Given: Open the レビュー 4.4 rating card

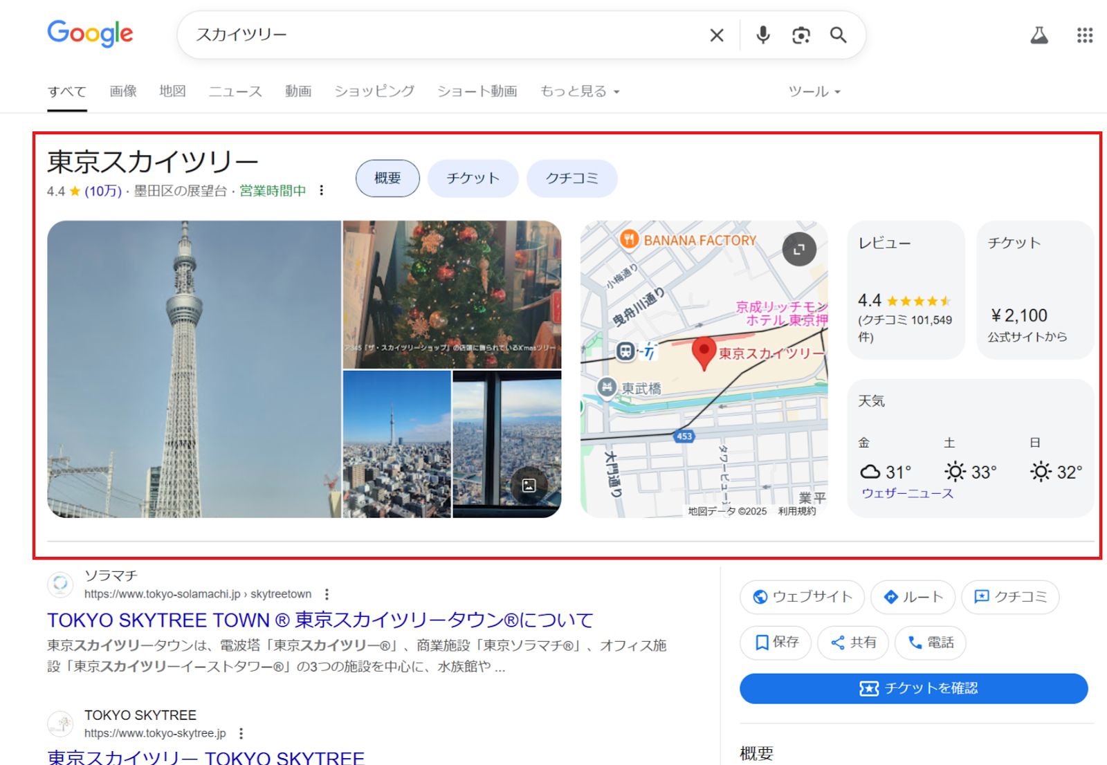Looking at the screenshot, I should click(906, 290).
